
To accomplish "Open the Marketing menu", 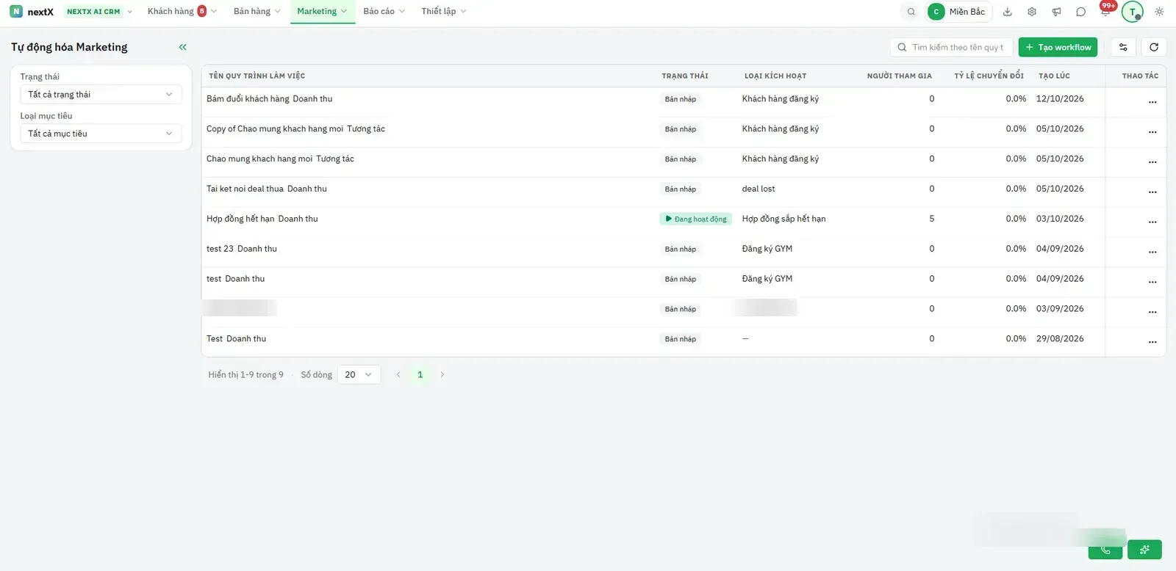I will (x=322, y=12).
